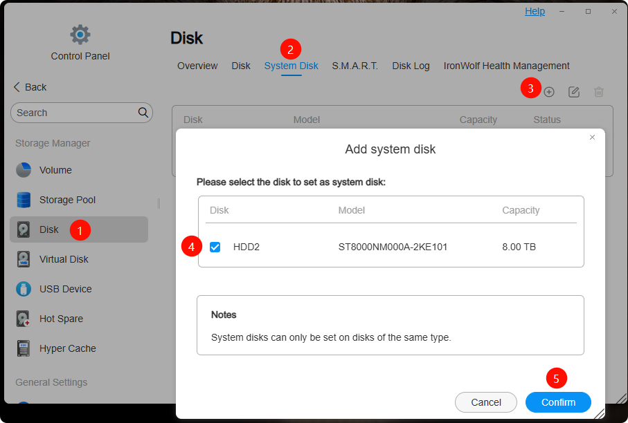
Task: Click the Hyper Cache icon in sidebar
Action: [x=24, y=348]
